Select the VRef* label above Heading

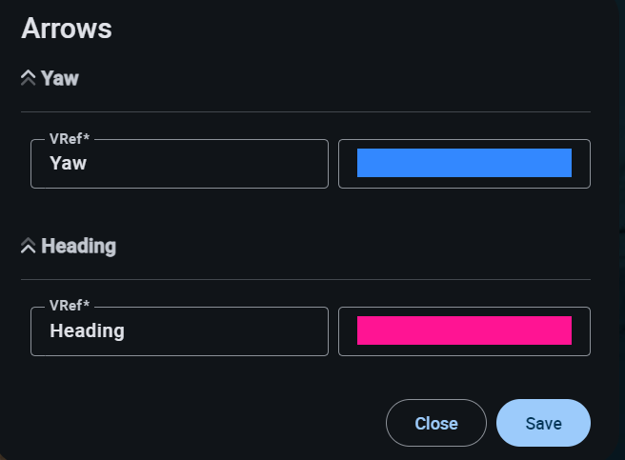tap(69, 307)
